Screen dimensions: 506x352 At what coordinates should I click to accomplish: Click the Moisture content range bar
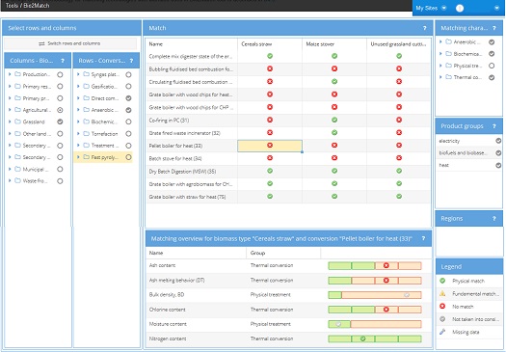(375, 324)
